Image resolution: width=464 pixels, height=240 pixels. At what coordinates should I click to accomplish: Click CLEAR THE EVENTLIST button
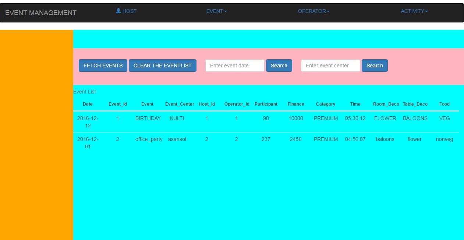point(163,66)
